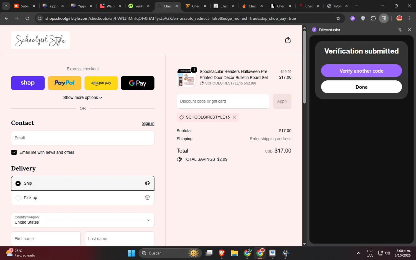Click the Apply discount button
Image resolution: width=416 pixels, height=260 pixels.
point(282,101)
